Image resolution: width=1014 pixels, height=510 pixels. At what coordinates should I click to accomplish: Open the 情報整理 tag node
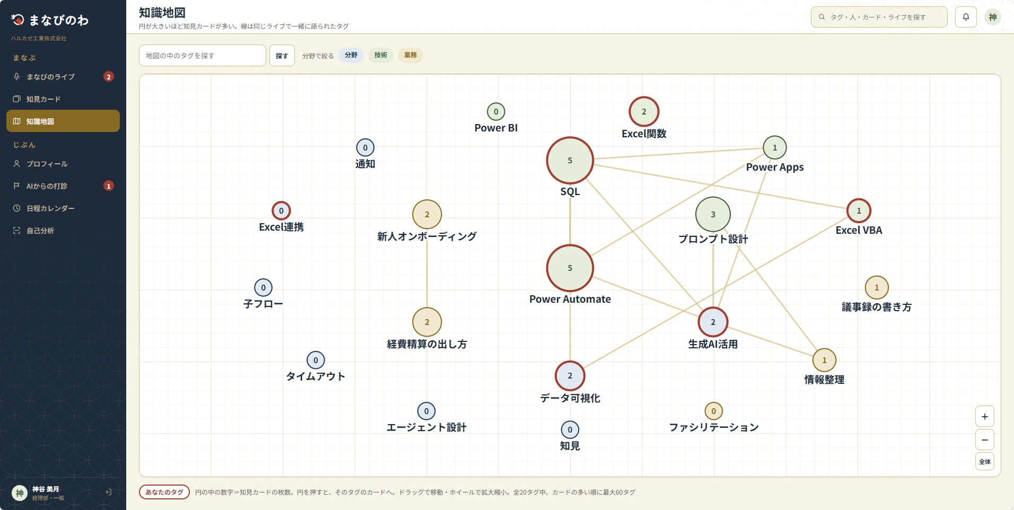point(824,360)
